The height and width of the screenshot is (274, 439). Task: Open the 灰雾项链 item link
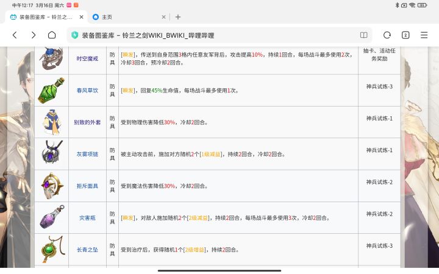[x=87, y=154]
